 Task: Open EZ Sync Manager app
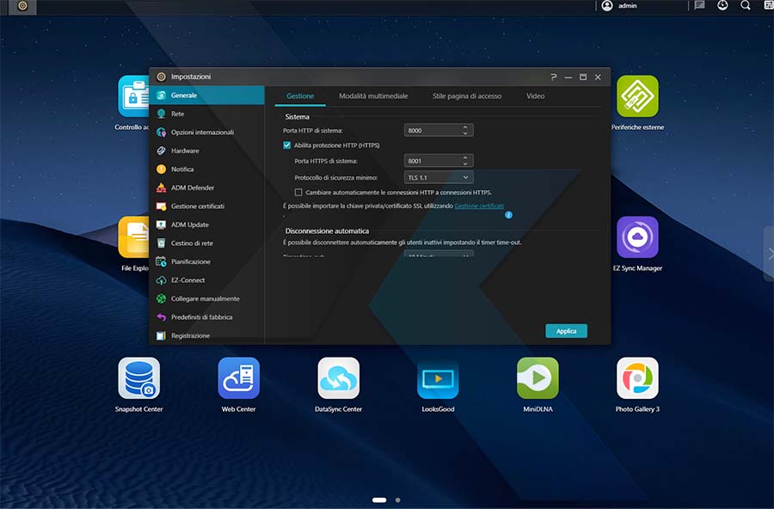click(x=637, y=237)
